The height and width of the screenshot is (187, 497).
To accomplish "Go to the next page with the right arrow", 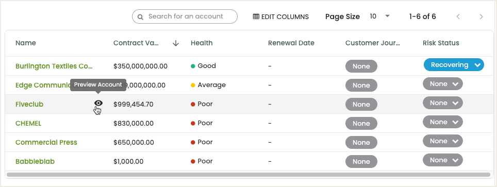I will 481,17.
